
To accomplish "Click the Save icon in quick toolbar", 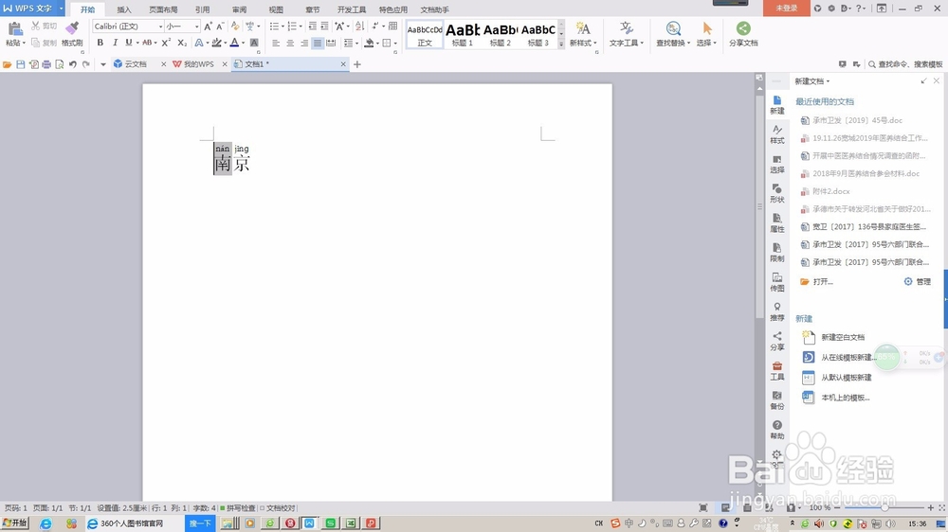I will click(21, 64).
